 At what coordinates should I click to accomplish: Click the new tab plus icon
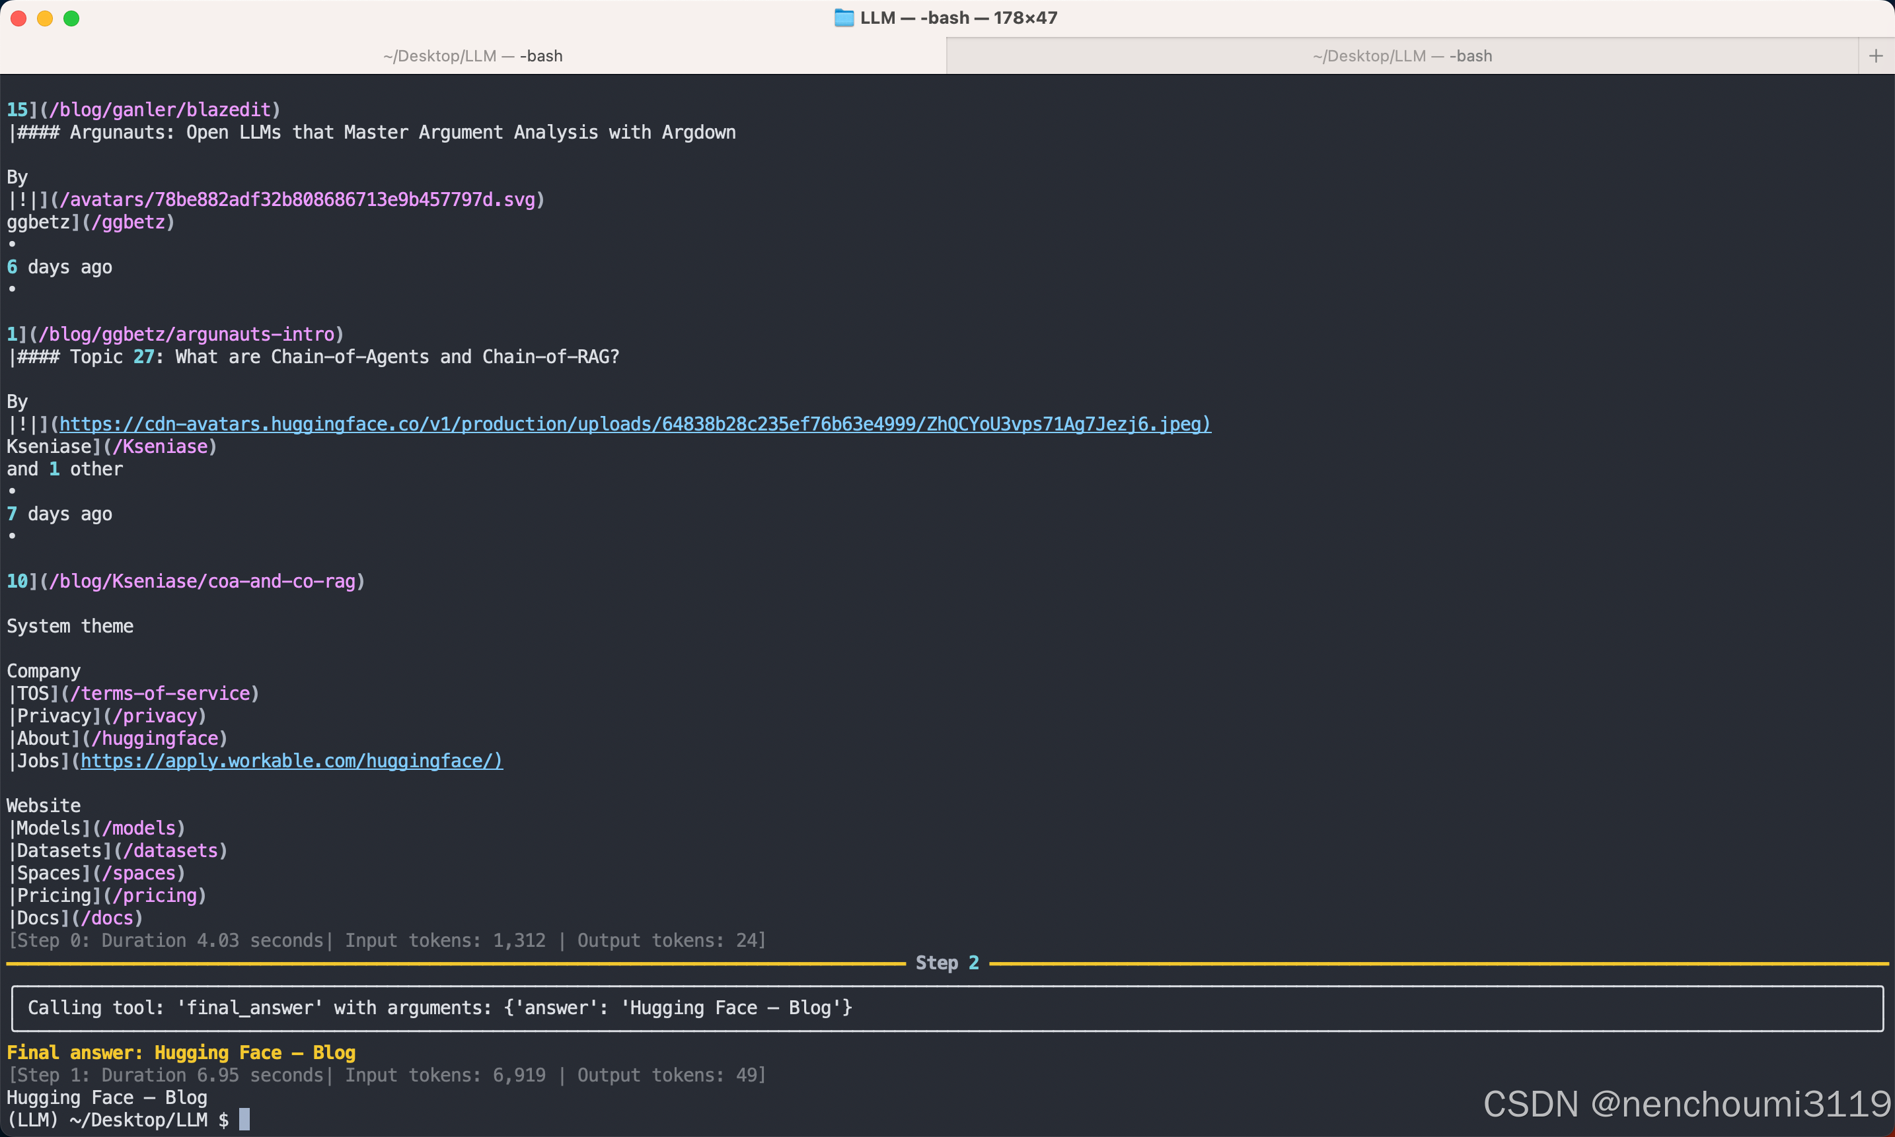[x=1876, y=56]
